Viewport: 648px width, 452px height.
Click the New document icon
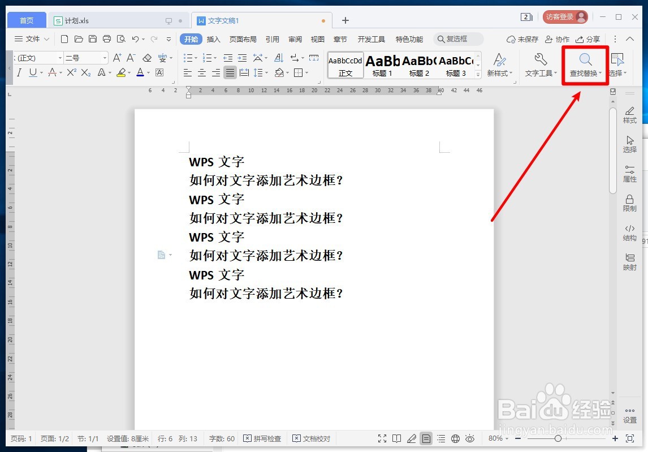[x=64, y=39]
